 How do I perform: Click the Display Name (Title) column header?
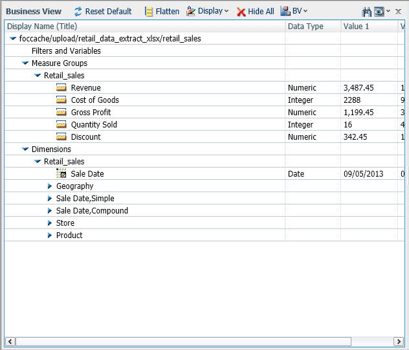[x=145, y=27]
